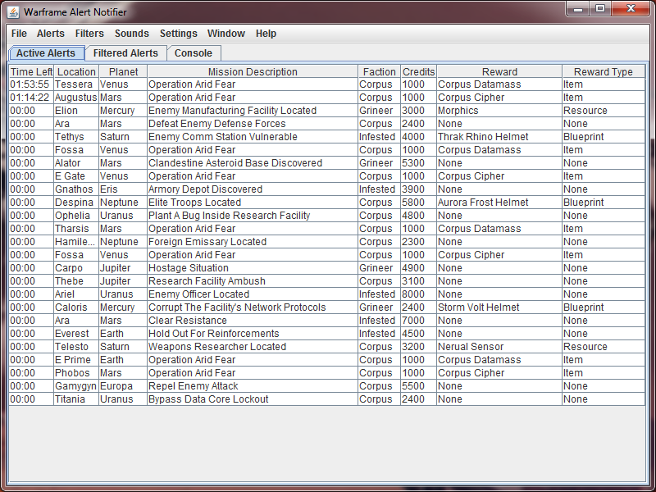Open the Settings menu

(x=179, y=34)
